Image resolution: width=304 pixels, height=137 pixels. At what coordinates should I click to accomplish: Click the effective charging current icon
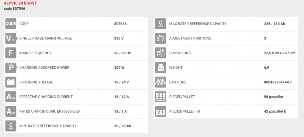pyautogui.click(x=11, y=97)
